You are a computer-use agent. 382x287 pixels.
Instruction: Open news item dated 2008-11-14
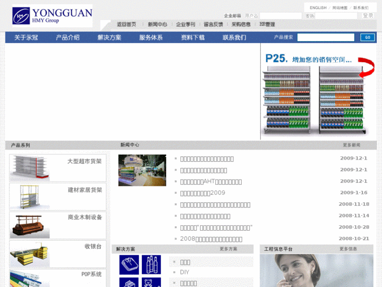tap(205, 216)
